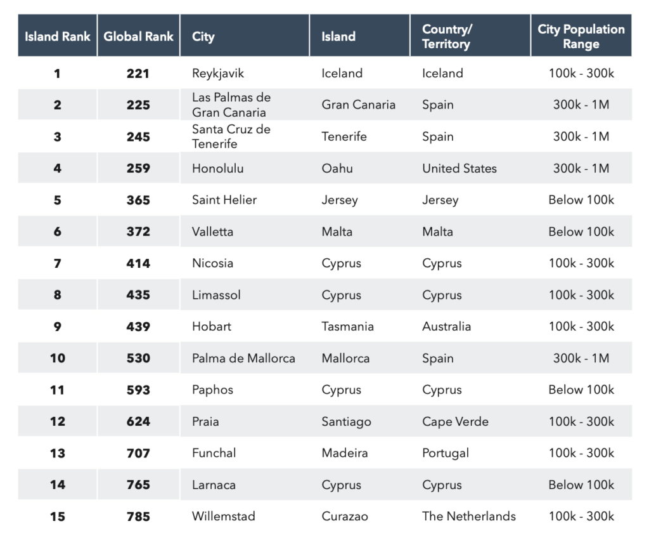Click the Global Rank column header
The image size is (649, 545).
(138, 36)
